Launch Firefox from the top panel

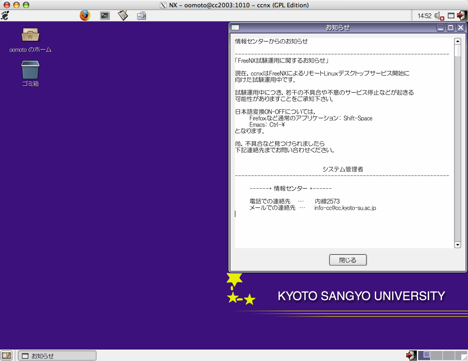85,16
